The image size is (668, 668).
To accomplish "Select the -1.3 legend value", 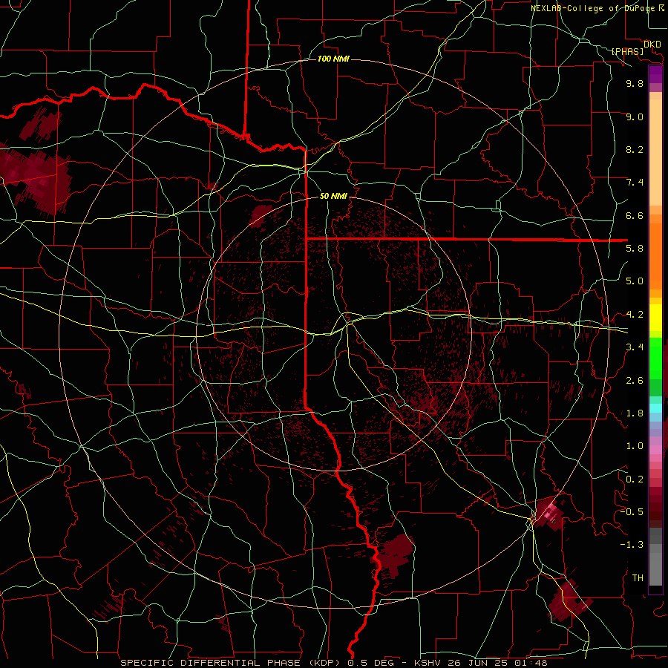I will coord(632,545).
